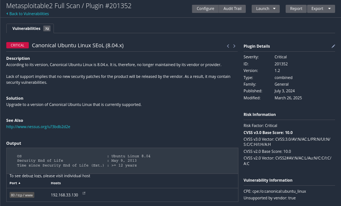
Task: Go to the previous vulnerability using left chevron
Action: (x=228, y=46)
